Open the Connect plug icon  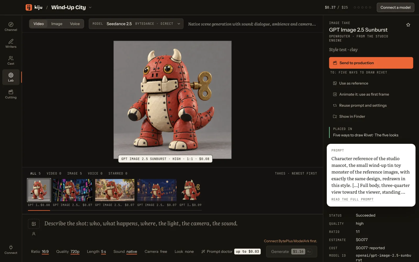pyautogui.click(x=11, y=249)
